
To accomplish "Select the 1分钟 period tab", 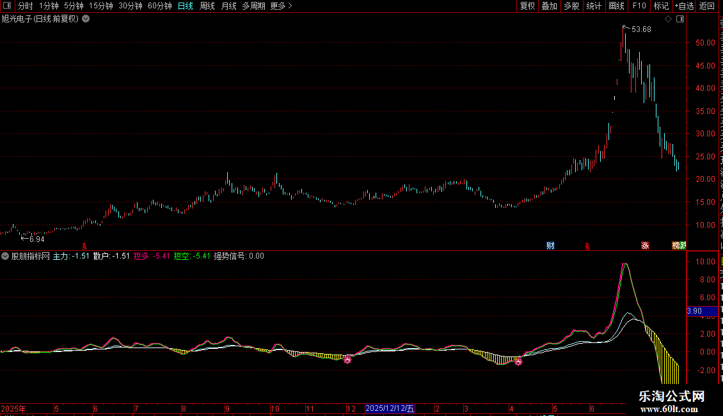I will (49, 6).
